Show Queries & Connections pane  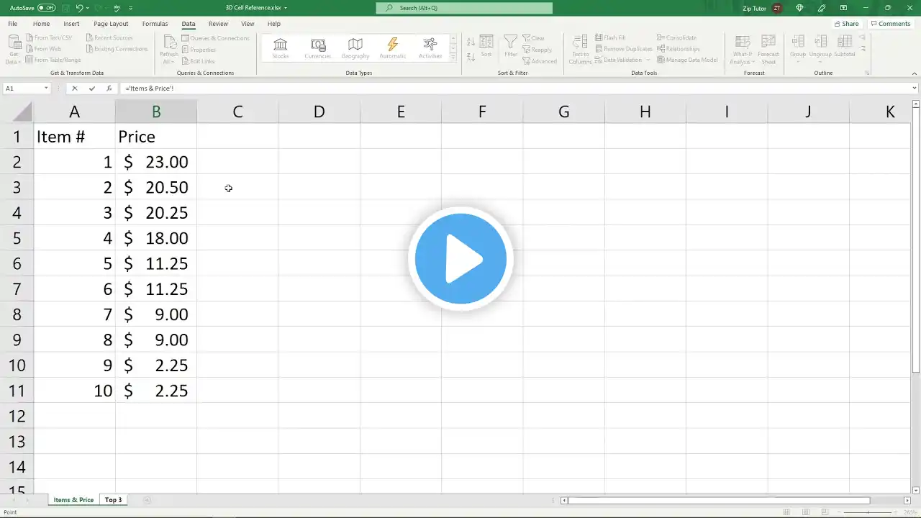pyautogui.click(x=215, y=38)
